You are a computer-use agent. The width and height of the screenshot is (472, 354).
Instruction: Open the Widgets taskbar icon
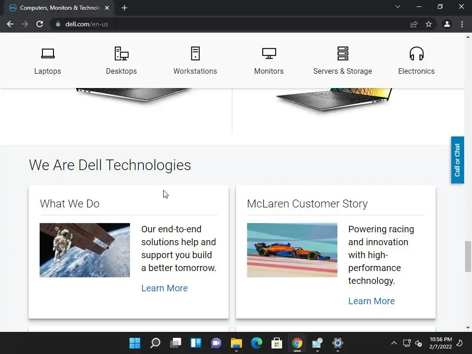(195, 343)
